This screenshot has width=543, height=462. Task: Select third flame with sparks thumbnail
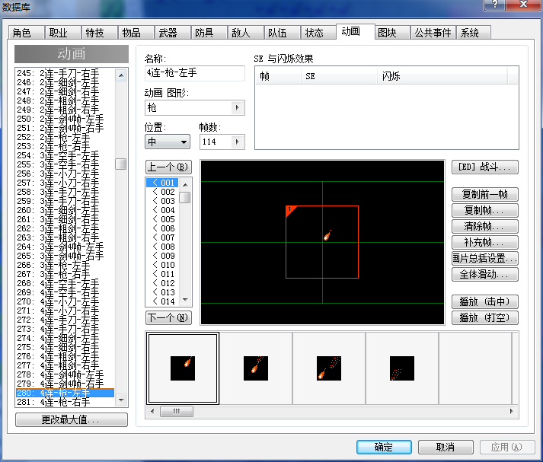[329, 368]
